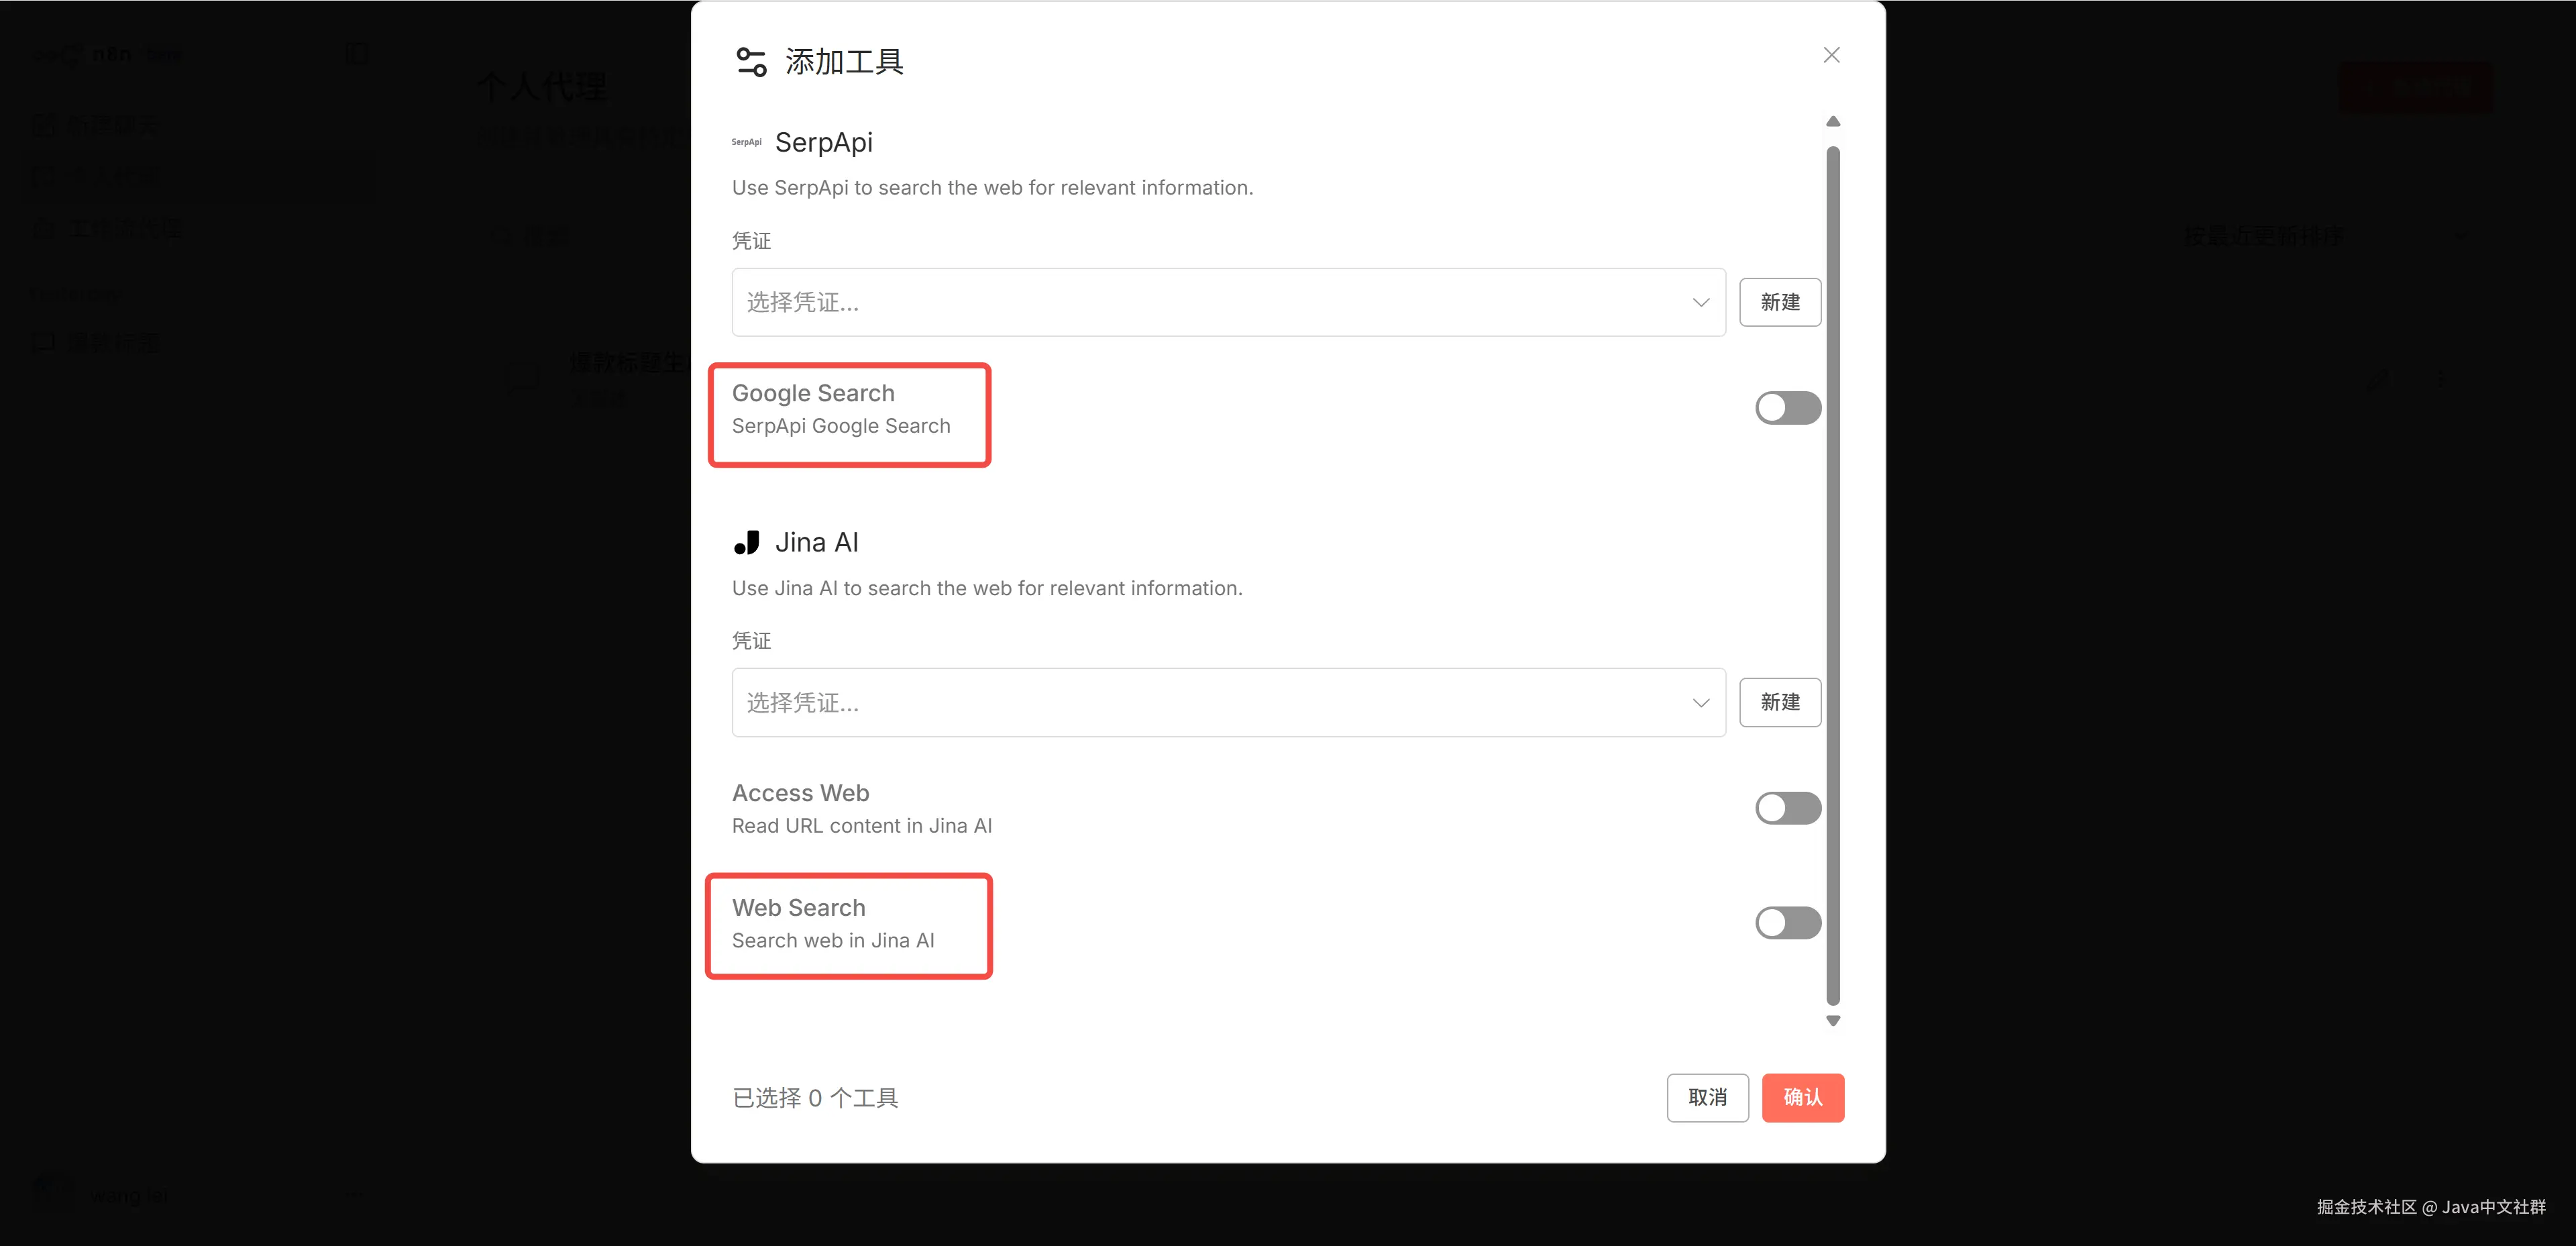Open the SerpApi 选择凭证 dropdown
Viewport: 2576px width, 1246px height.
pos(1228,302)
